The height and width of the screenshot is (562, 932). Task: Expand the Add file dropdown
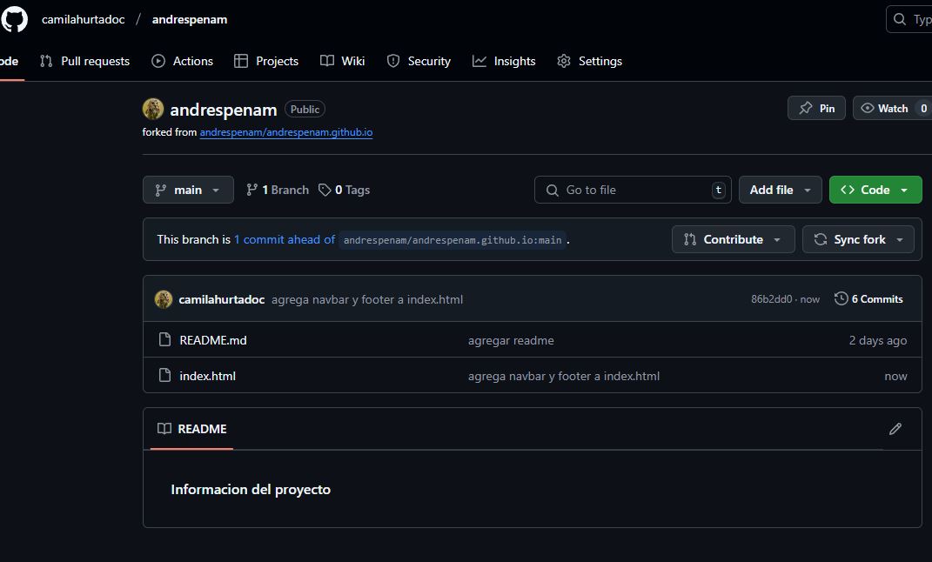coord(780,190)
